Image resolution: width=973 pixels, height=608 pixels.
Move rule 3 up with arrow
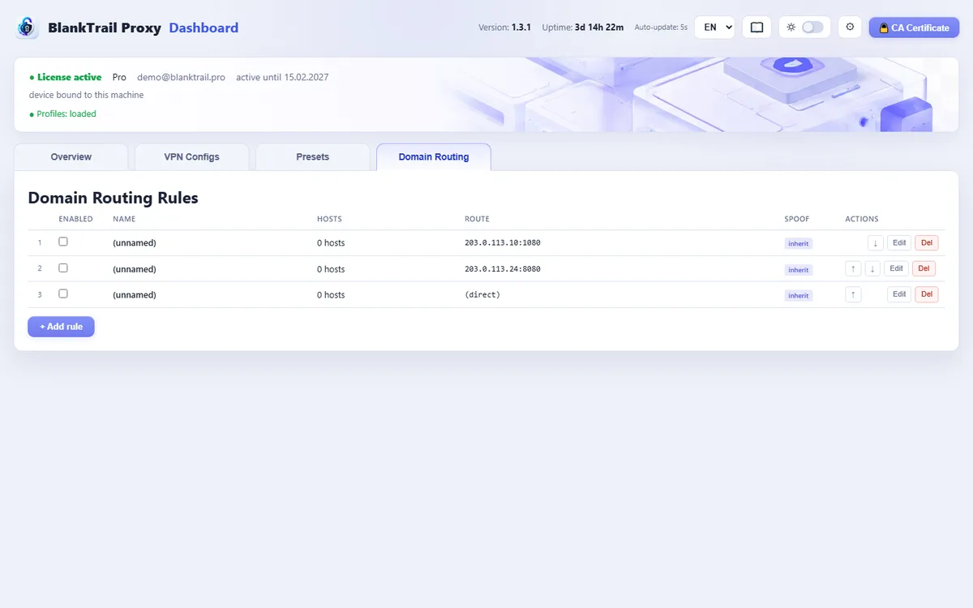[853, 294]
